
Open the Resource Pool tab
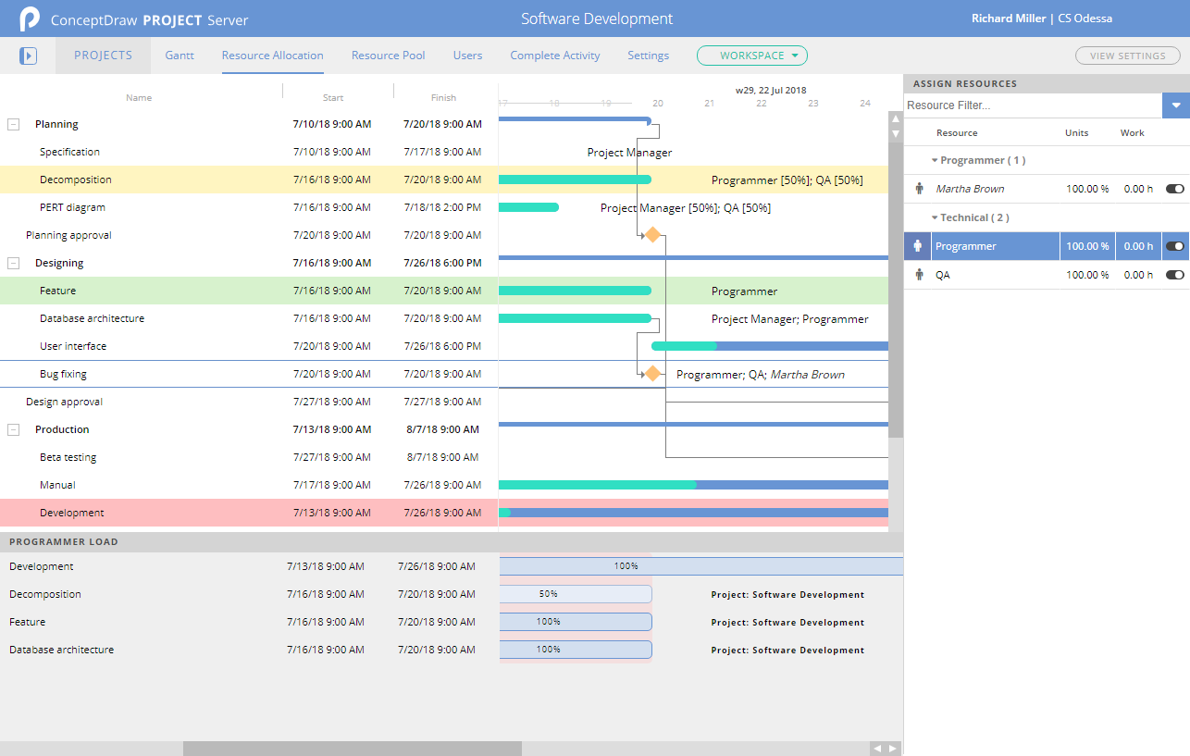pos(388,56)
